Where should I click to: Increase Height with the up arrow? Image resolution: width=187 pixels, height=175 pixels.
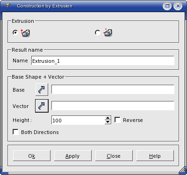pos(108,118)
